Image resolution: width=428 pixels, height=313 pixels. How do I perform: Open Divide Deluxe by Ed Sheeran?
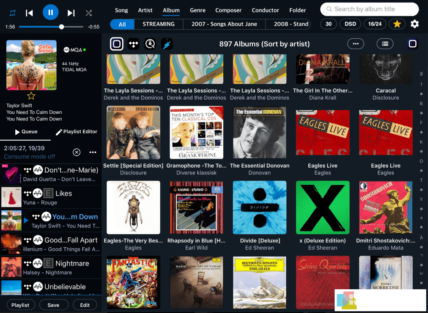pyautogui.click(x=259, y=207)
